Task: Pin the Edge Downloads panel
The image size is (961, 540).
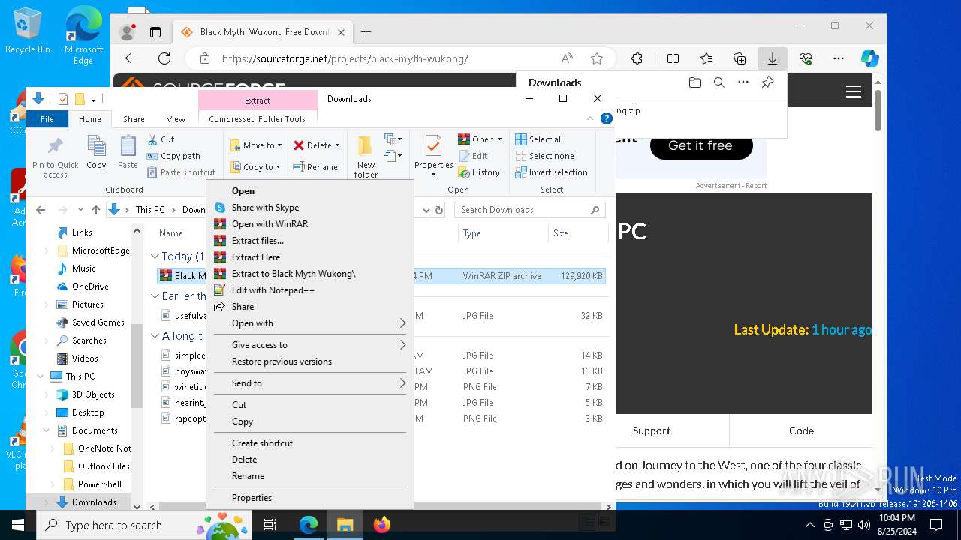Action: pyautogui.click(x=767, y=82)
